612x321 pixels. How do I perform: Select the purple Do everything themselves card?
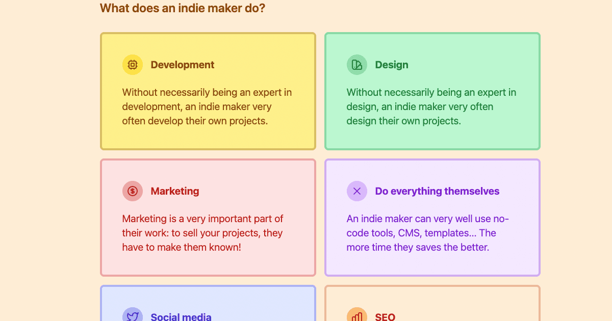tap(432, 265)
